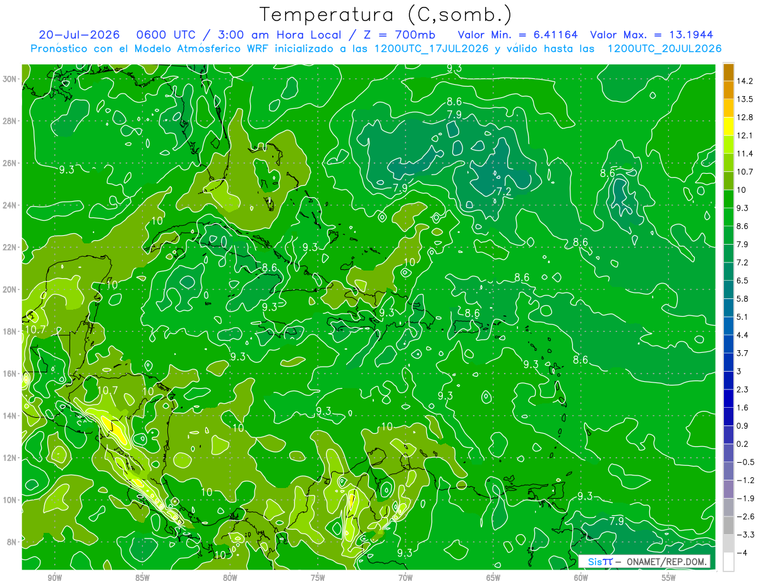The height and width of the screenshot is (586, 758).
Task: Click the colorbar label "11.4"
Action: click(x=744, y=154)
